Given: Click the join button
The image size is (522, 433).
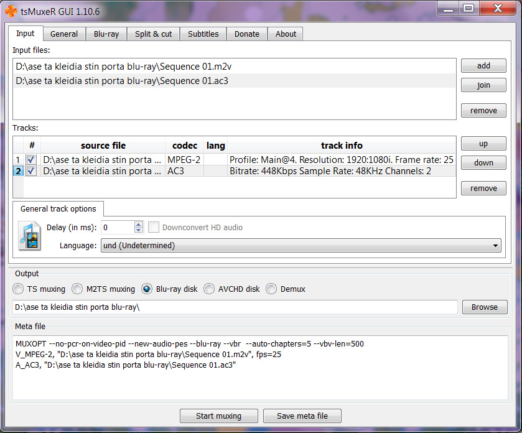Looking at the screenshot, I should click(x=483, y=85).
